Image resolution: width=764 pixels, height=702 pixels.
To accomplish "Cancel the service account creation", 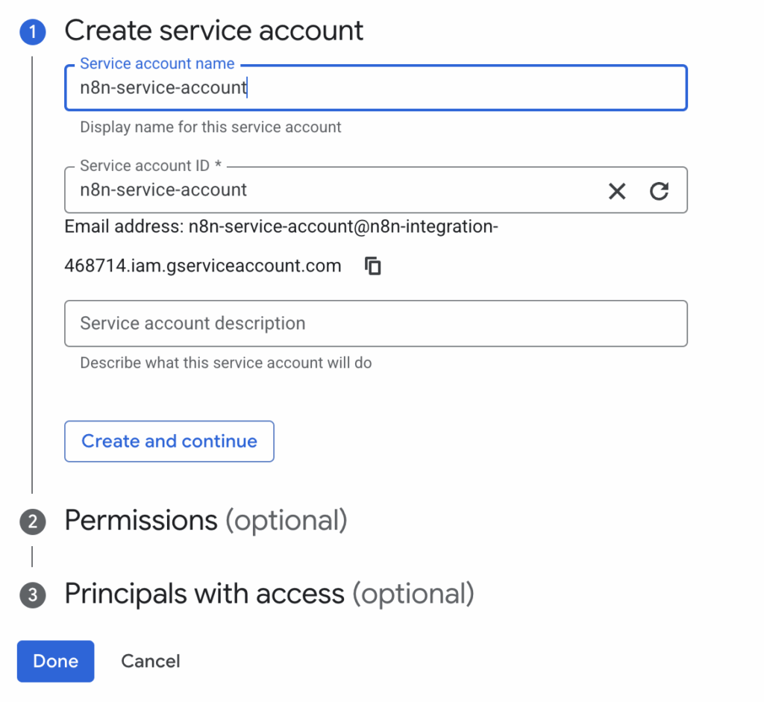I will click(151, 661).
